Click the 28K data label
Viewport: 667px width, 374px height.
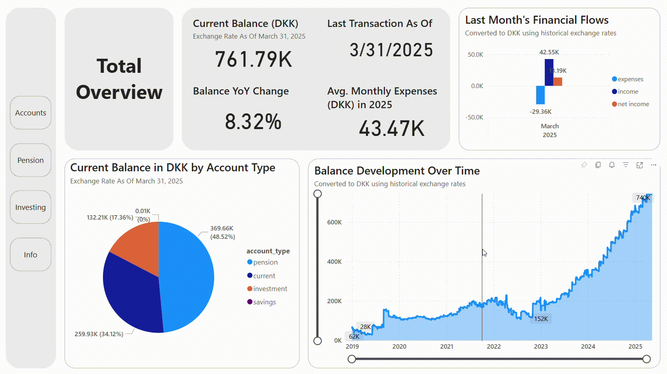[x=366, y=327]
